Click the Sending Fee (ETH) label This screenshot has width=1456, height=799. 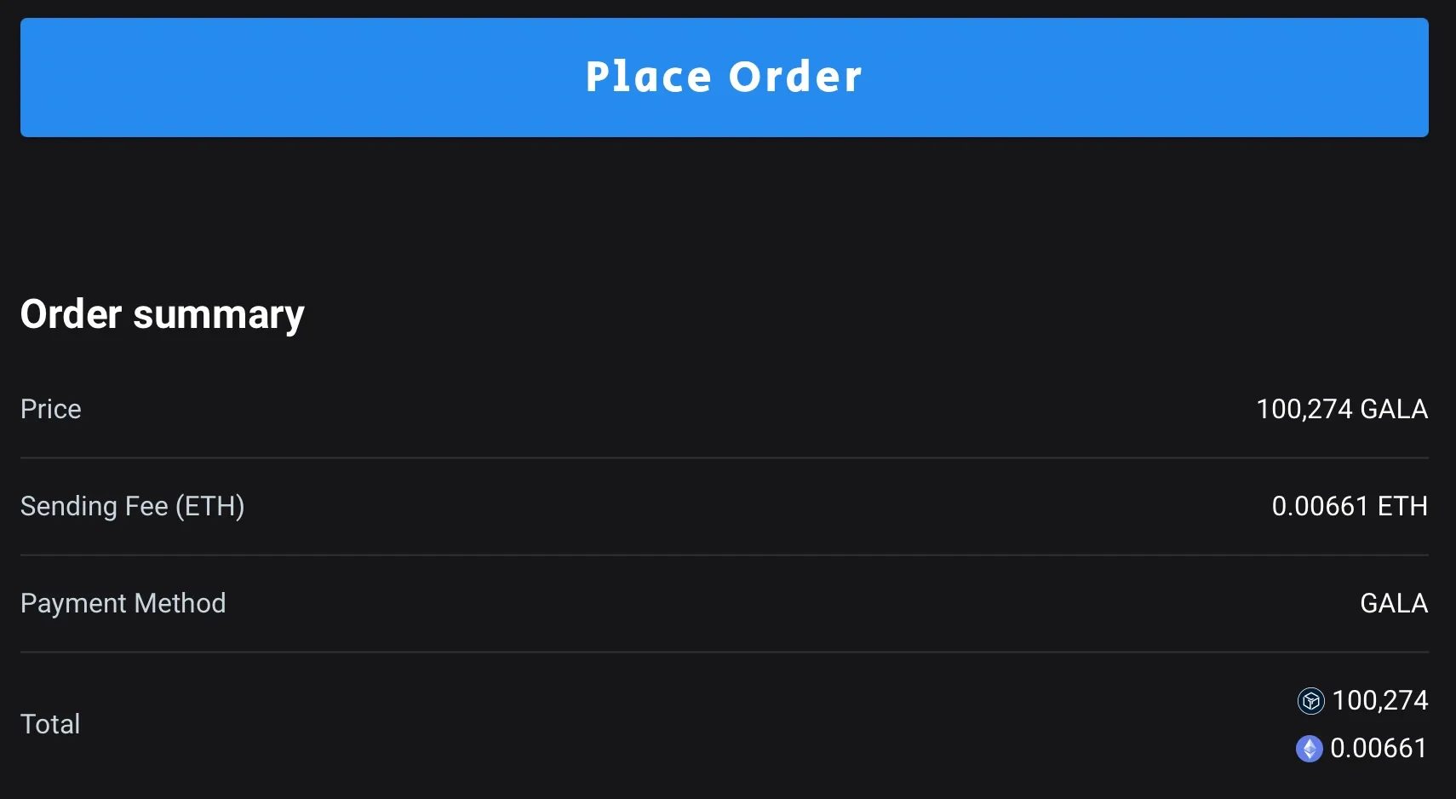(x=133, y=506)
